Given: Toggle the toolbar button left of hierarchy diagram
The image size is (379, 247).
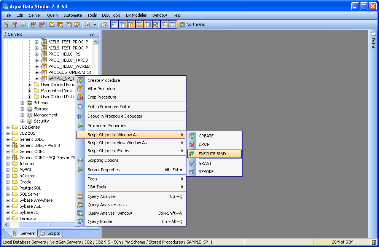Looking at the screenshot, I should click(x=148, y=24).
